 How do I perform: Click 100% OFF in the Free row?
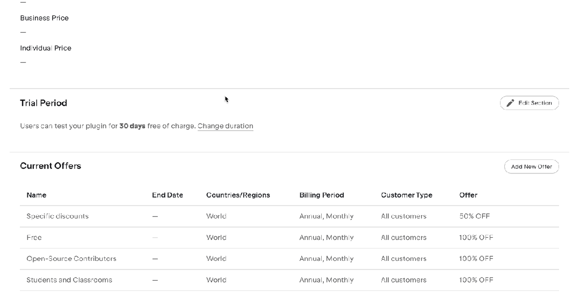tap(476, 237)
